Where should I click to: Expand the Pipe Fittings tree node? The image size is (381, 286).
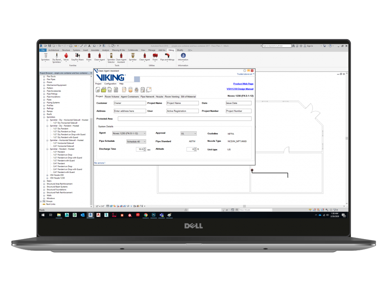pyautogui.click(x=44, y=94)
